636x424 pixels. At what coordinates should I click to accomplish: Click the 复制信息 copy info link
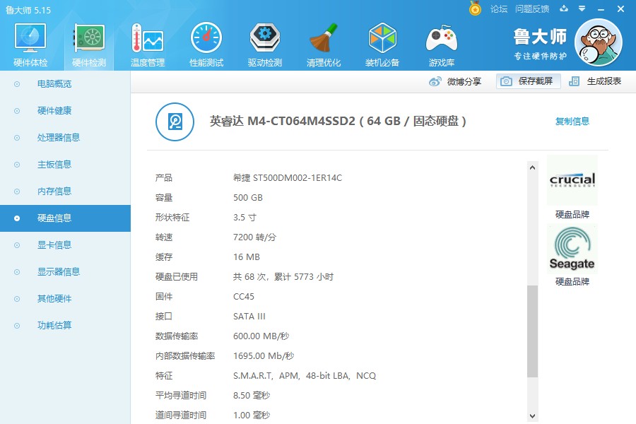tap(572, 122)
